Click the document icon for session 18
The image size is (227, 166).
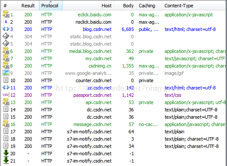pos(6,138)
